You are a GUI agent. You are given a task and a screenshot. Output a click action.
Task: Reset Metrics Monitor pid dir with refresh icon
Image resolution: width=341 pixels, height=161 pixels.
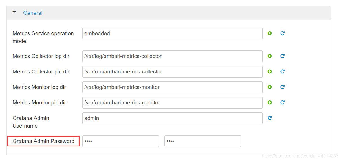(282, 102)
